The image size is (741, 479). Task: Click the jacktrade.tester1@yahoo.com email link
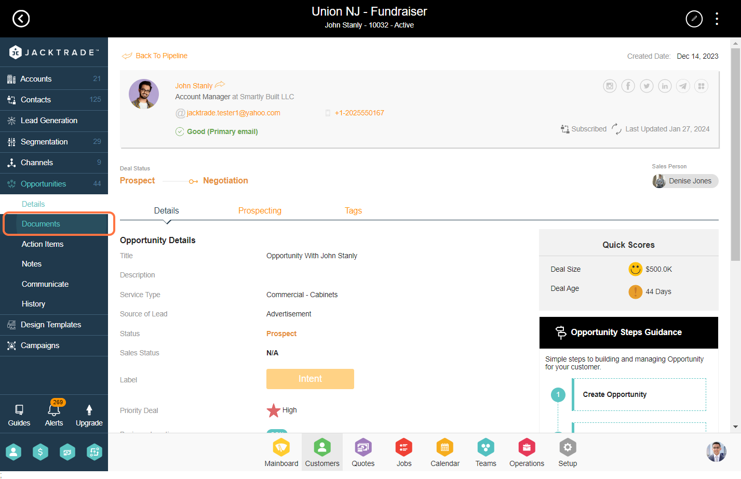234,113
